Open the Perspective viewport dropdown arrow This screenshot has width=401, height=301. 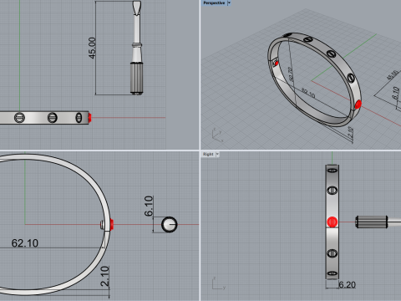[x=229, y=3]
